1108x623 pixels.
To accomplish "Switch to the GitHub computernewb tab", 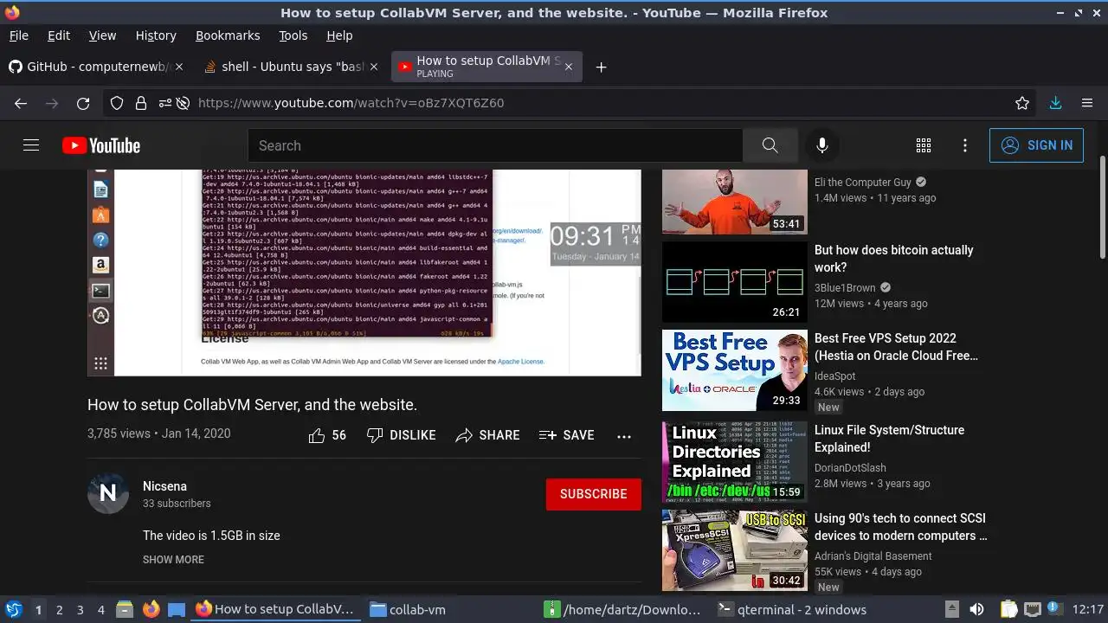I will (99, 67).
